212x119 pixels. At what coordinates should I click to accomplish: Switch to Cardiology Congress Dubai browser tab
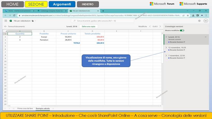(x=51, y=11)
